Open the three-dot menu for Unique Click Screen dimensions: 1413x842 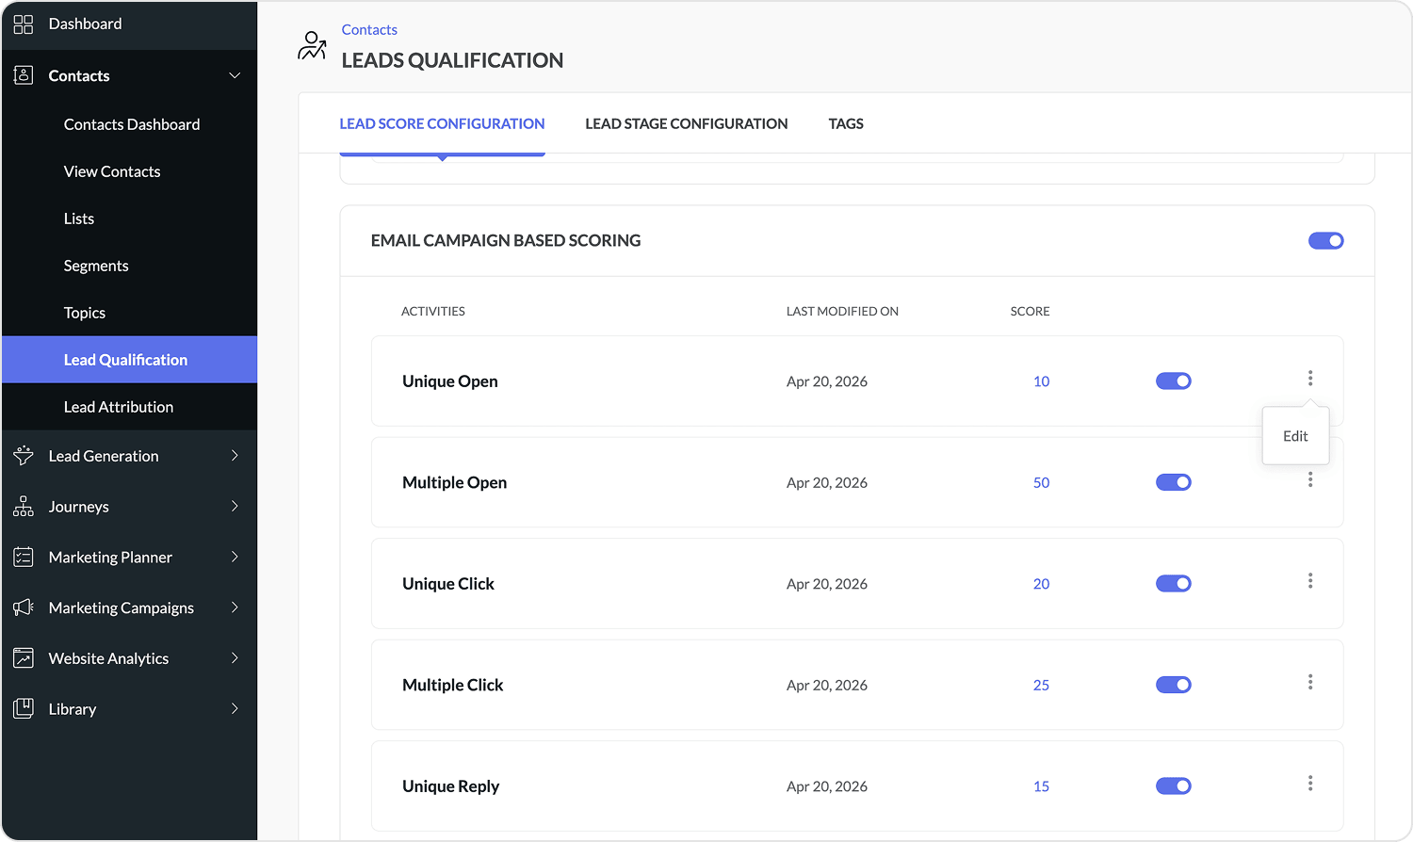[1310, 581]
